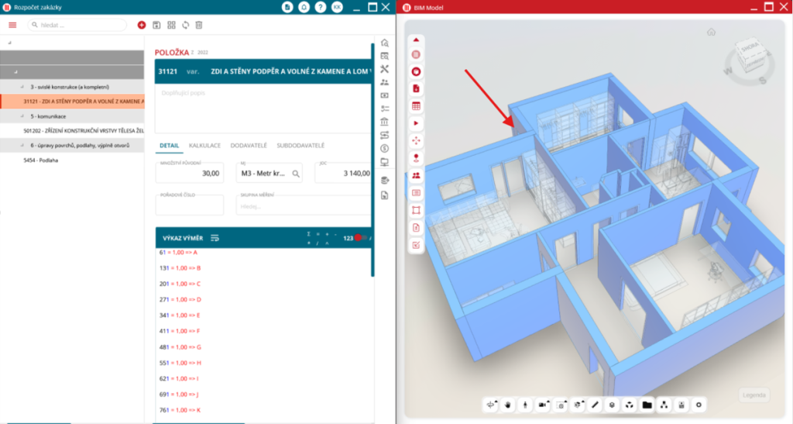Open the Dodavatelé tab
The height and width of the screenshot is (424, 793).
249,145
